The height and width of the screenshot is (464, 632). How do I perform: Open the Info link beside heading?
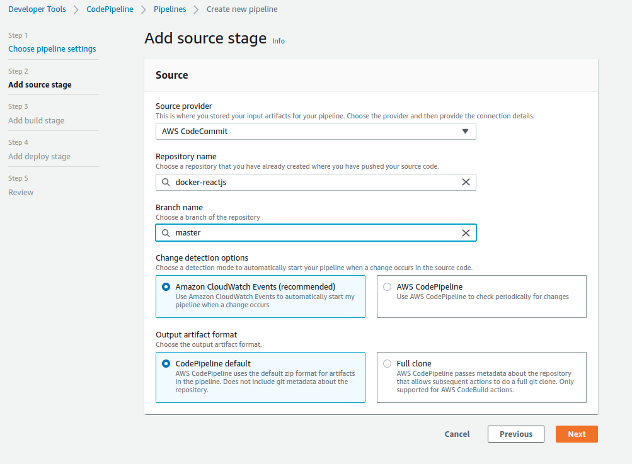pyautogui.click(x=279, y=41)
